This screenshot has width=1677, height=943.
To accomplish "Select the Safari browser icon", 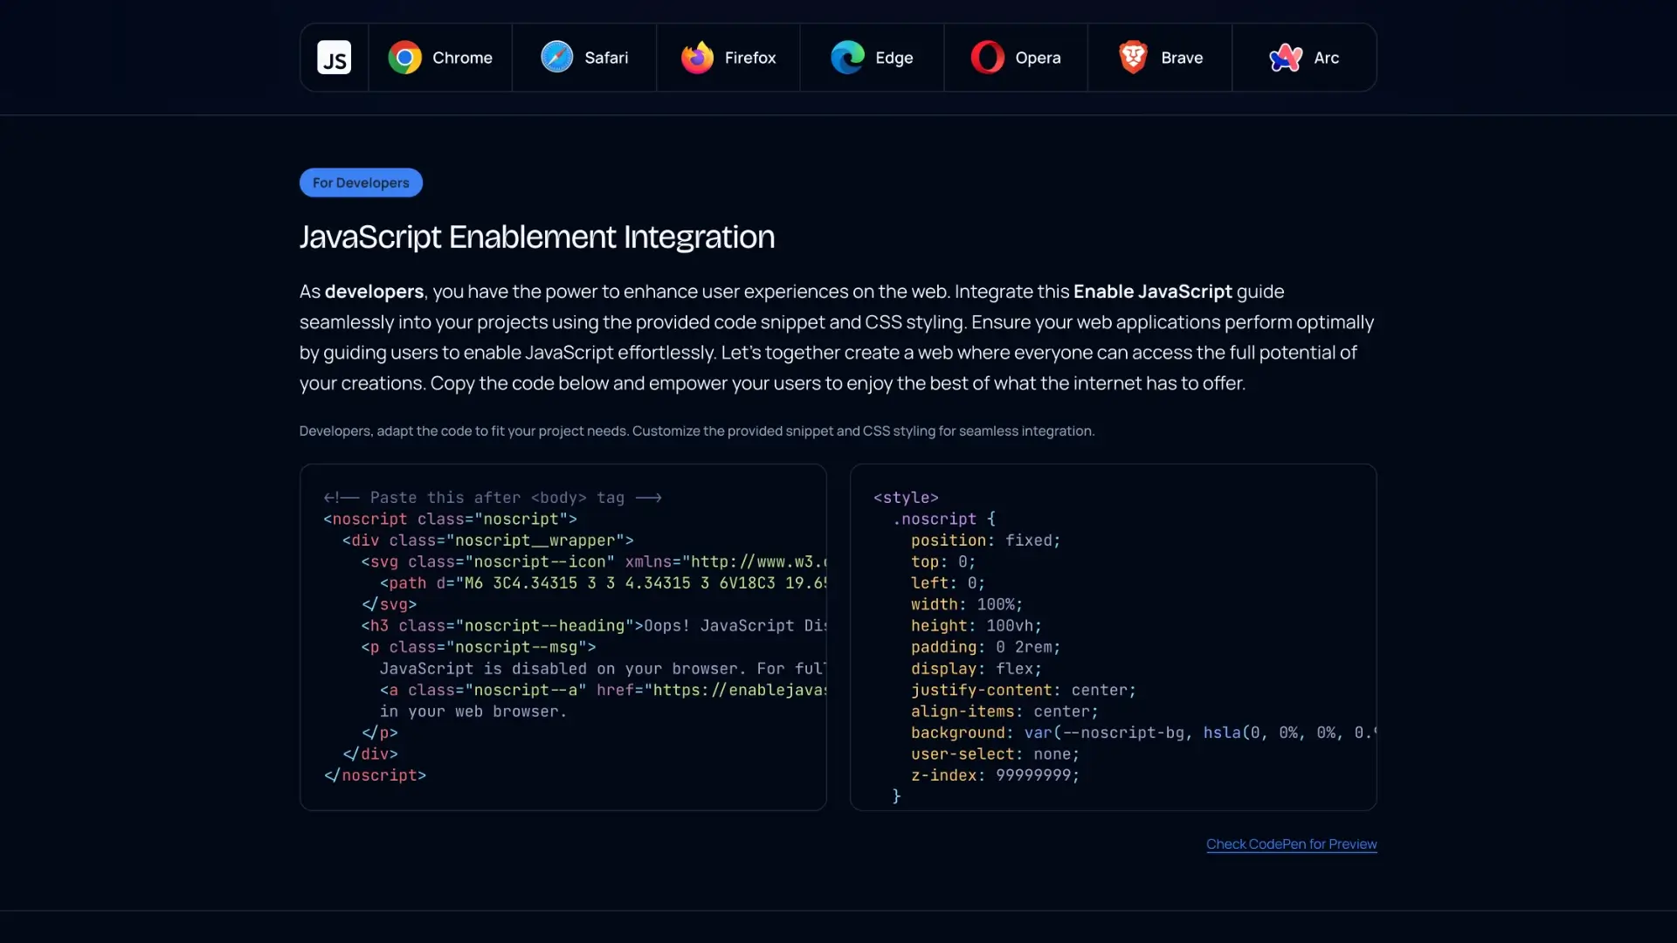I will tap(556, 57).
